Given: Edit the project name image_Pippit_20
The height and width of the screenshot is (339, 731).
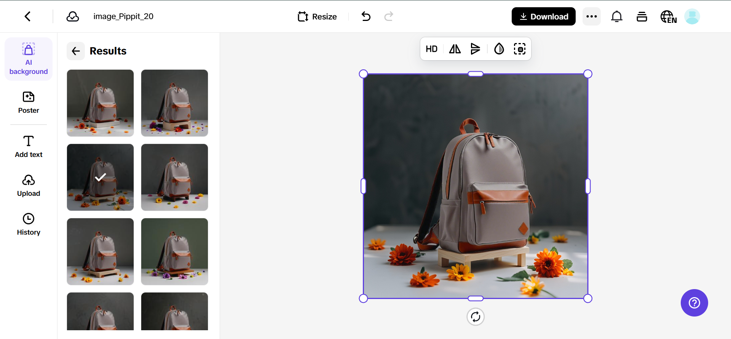Looking at the screenshot, I should 123,16.
